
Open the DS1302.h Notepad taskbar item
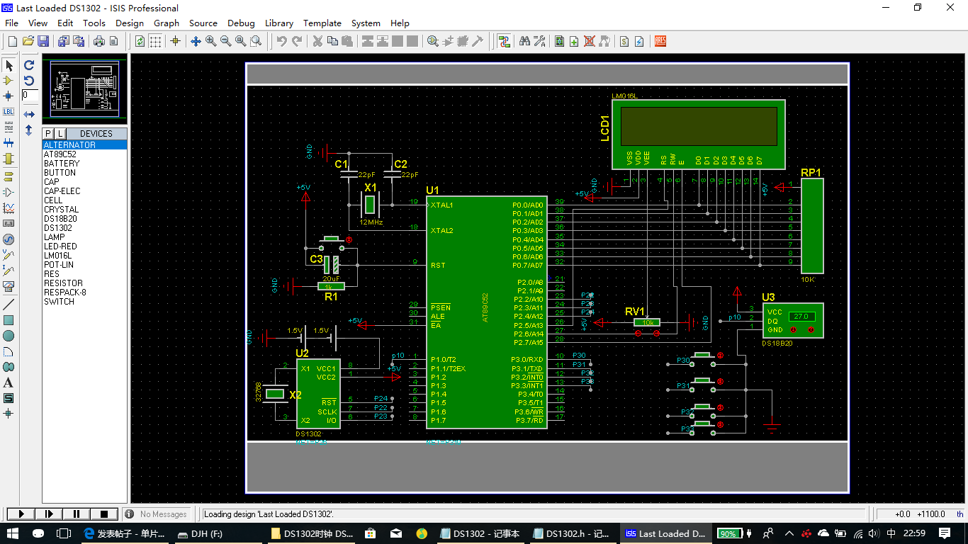point(572,533)
